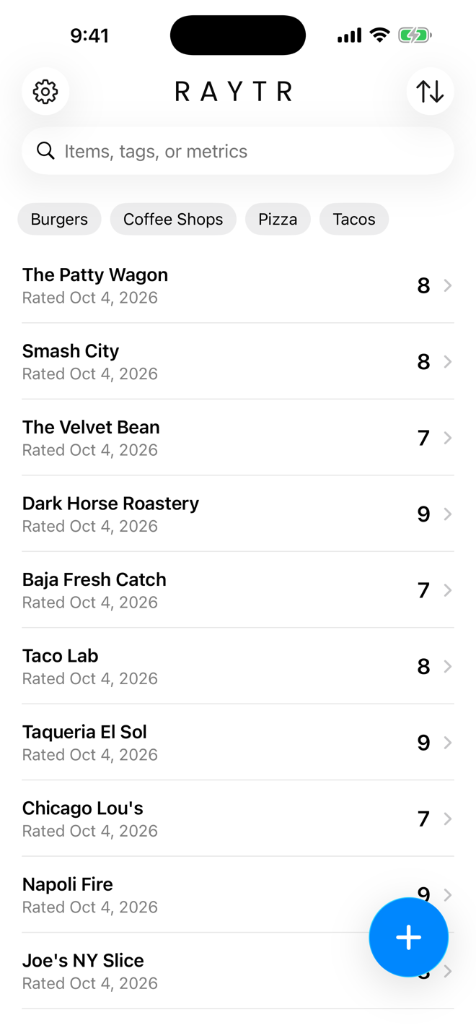Toggle the Coffee Shops tag filter
Viewport: 476px width, 1036px height.
[x=173, y=219]
